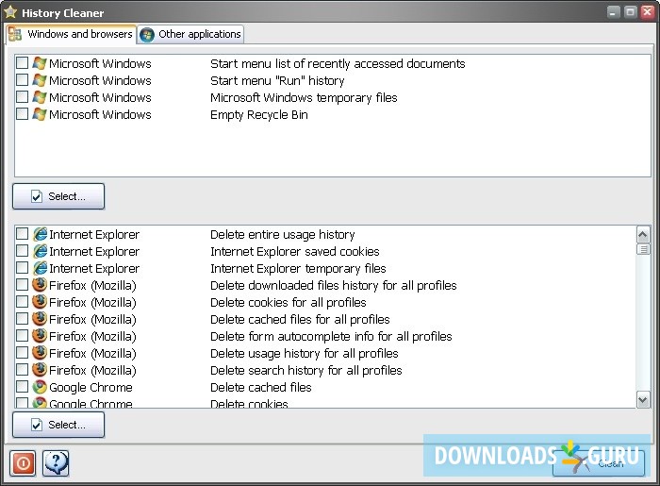The image size is (660, 486).
Task: Enable Firefox delete search history checkbox
Action: tap(22, 370)
